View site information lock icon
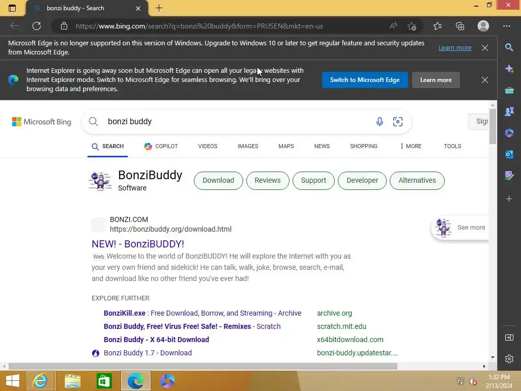The image size is (521, 391). tap(64, 26)
